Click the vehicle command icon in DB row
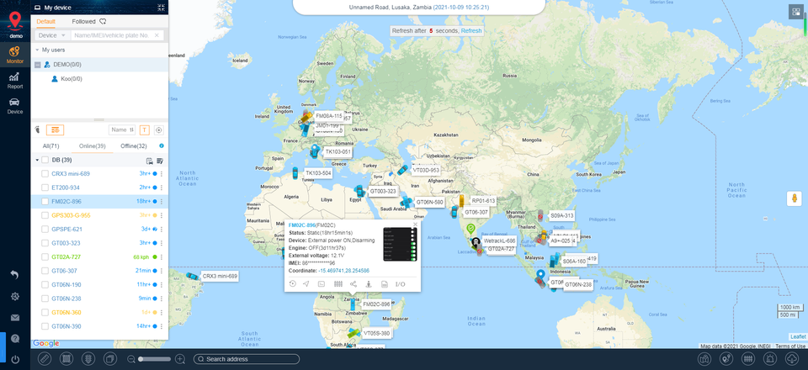The image size is (808, 370). pos(149,160)
